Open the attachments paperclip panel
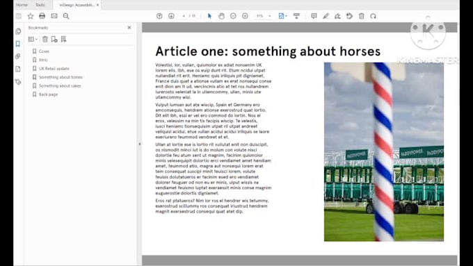 (x=18, y=56)
